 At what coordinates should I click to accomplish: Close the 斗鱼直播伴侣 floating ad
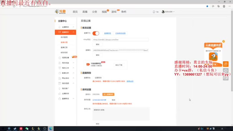click(x=223, y=41)
